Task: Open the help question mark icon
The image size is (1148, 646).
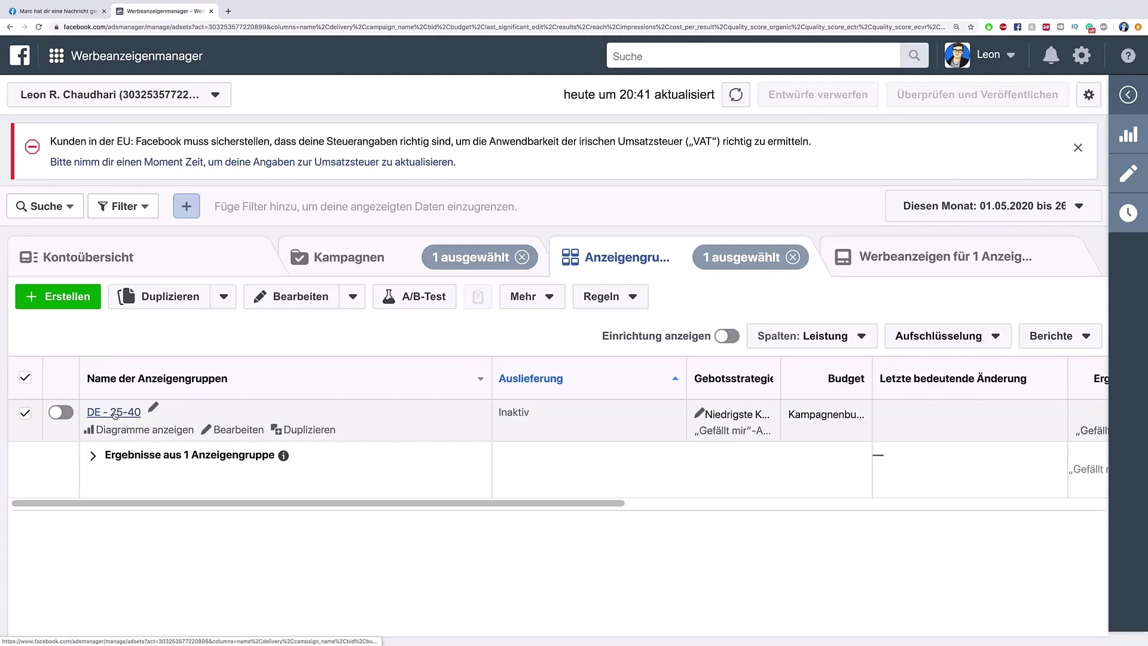Action: [x=1128, y=56]
